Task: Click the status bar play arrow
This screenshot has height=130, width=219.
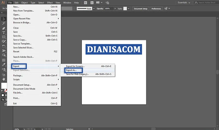Action: (x=89, y=129)
